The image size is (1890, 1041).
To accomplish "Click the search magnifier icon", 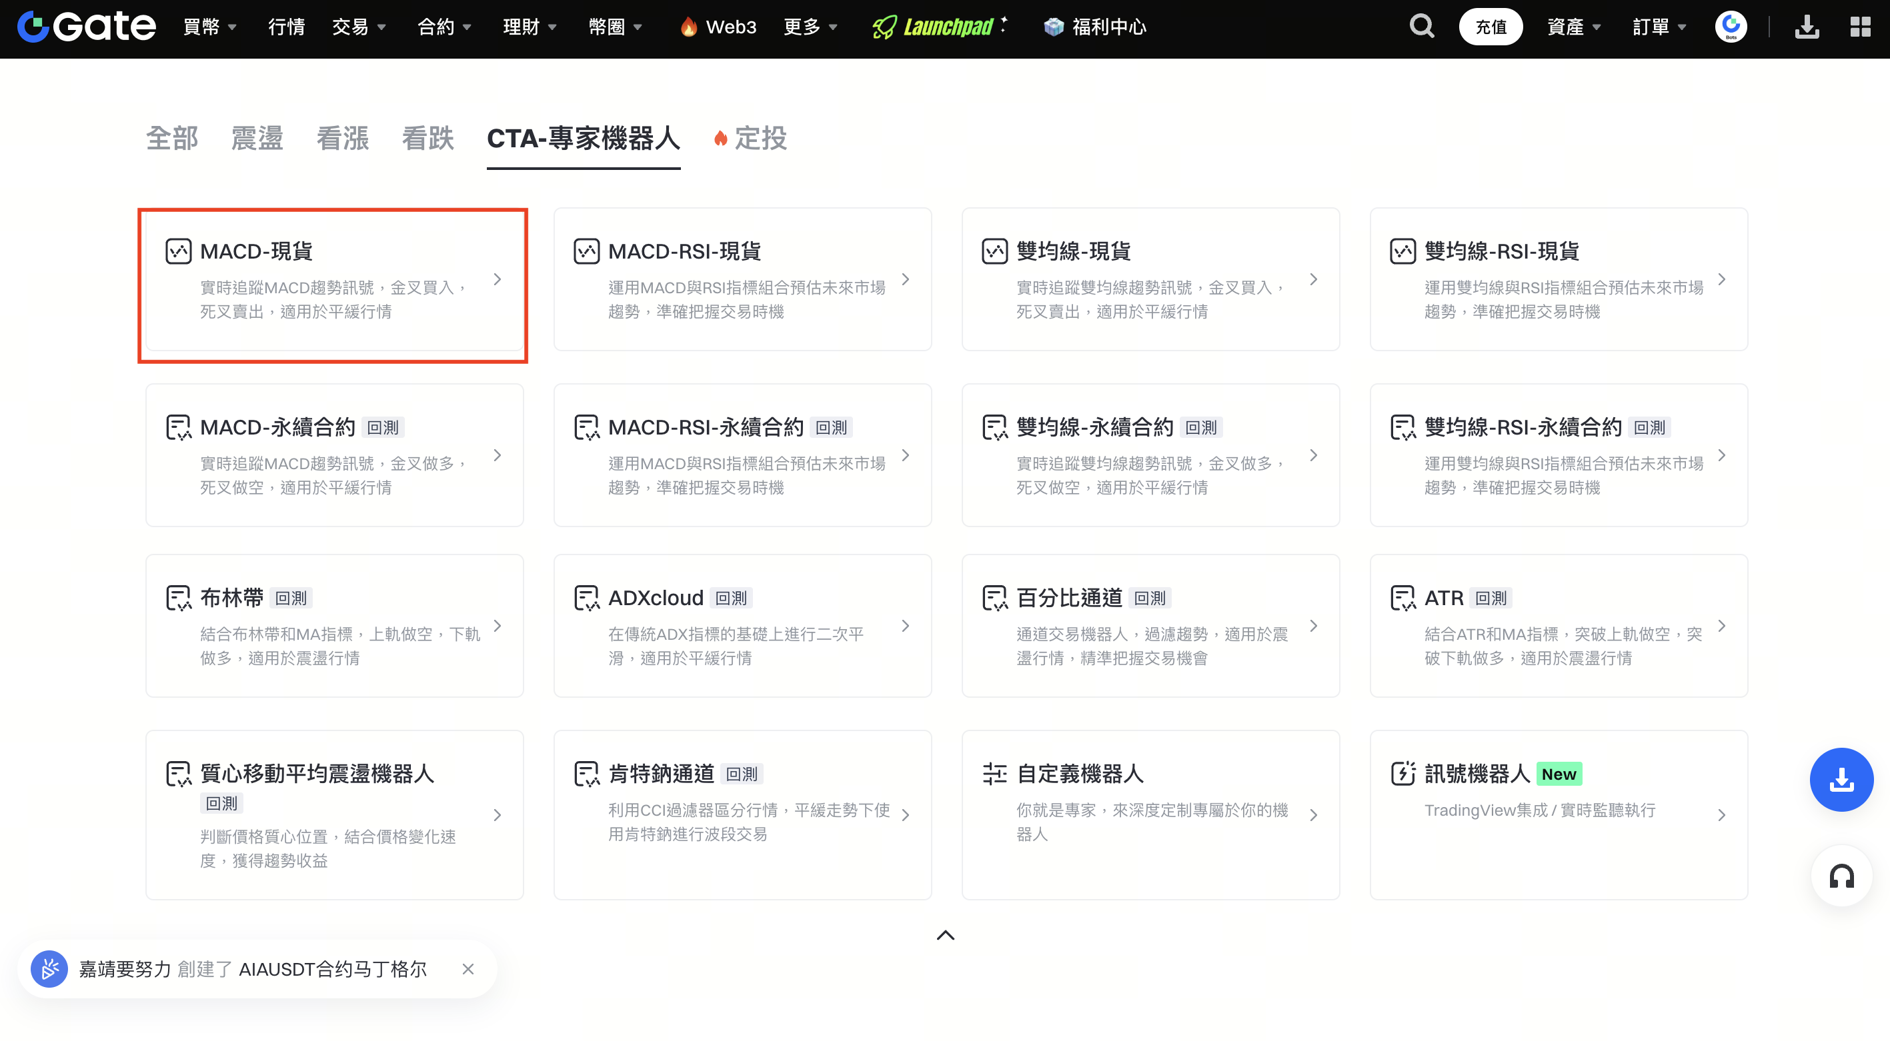I will 1421,27.
